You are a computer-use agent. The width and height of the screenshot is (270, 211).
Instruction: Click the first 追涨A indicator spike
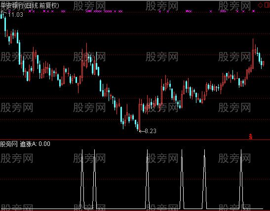pyautogui.click(x=82, y=179)
